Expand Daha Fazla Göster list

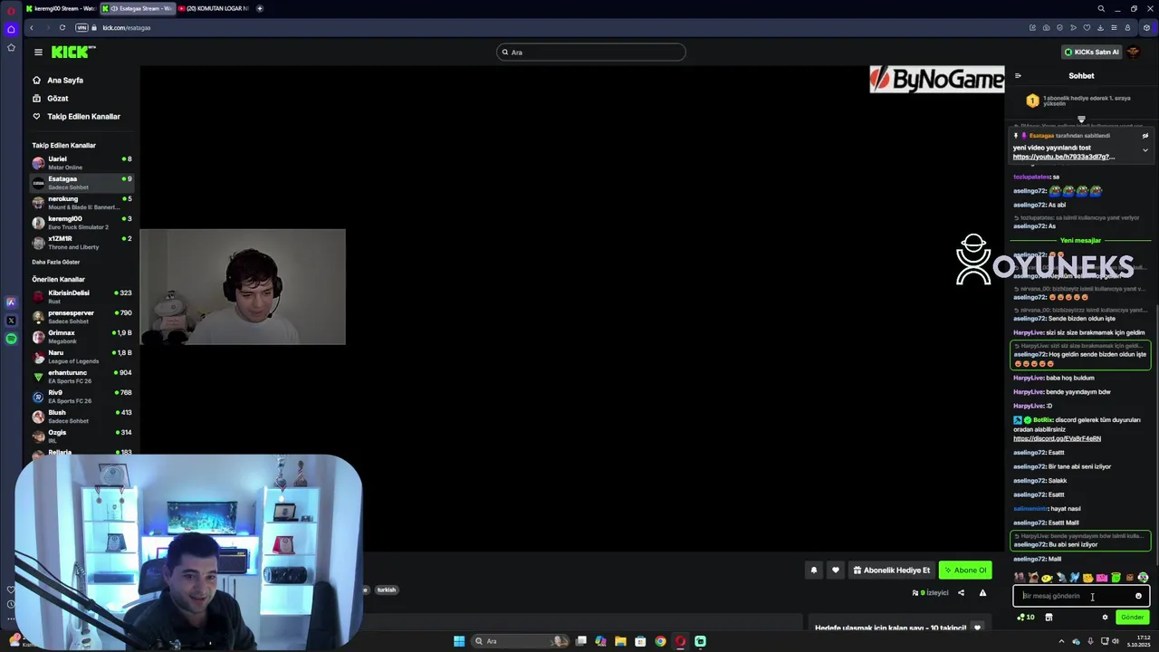[56, 262]
